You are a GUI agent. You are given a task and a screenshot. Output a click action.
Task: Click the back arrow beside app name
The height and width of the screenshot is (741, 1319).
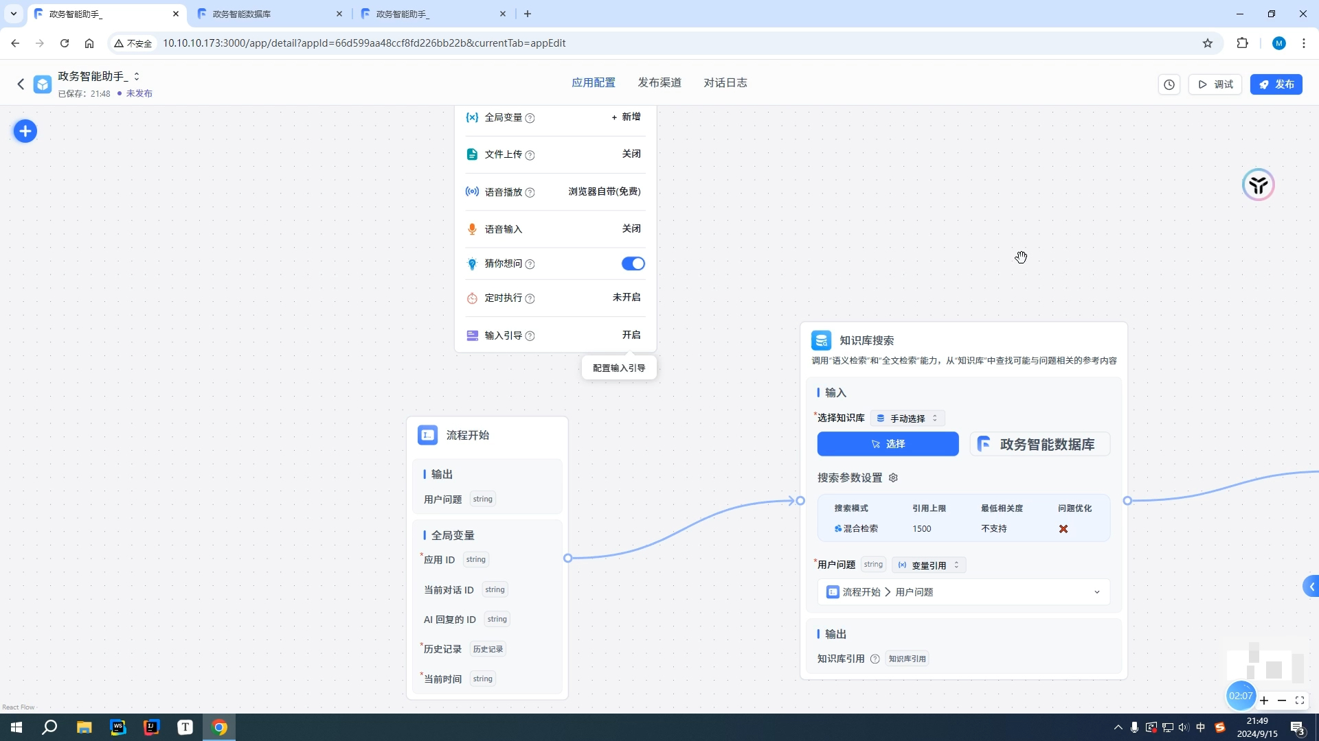tap(21, 84)
